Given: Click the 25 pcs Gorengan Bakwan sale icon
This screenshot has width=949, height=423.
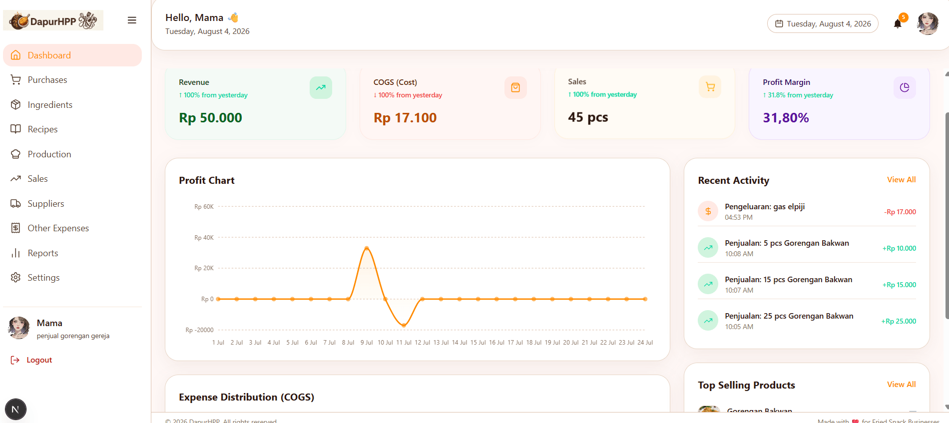Looking at the screenshot, I should click(708, 321).
